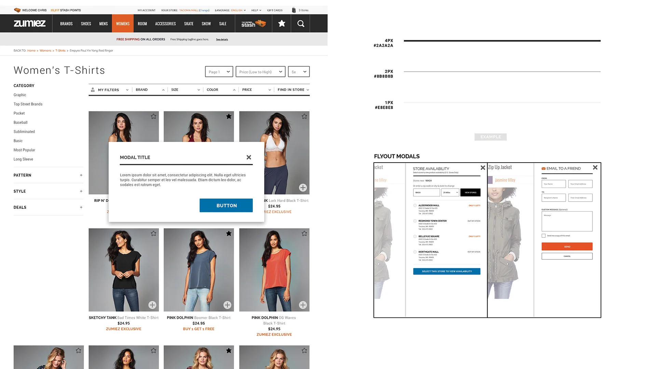Favorite the Sketchy Tank shirt star icon

pos(153,233)
